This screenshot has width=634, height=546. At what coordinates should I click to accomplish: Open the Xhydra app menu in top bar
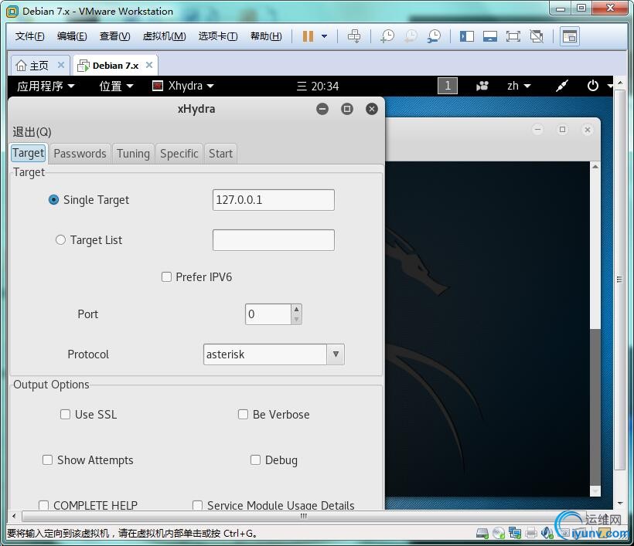click(x=182, y=86)
